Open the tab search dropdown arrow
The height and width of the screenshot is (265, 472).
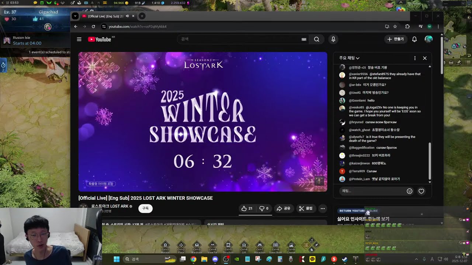click(75, 16)
